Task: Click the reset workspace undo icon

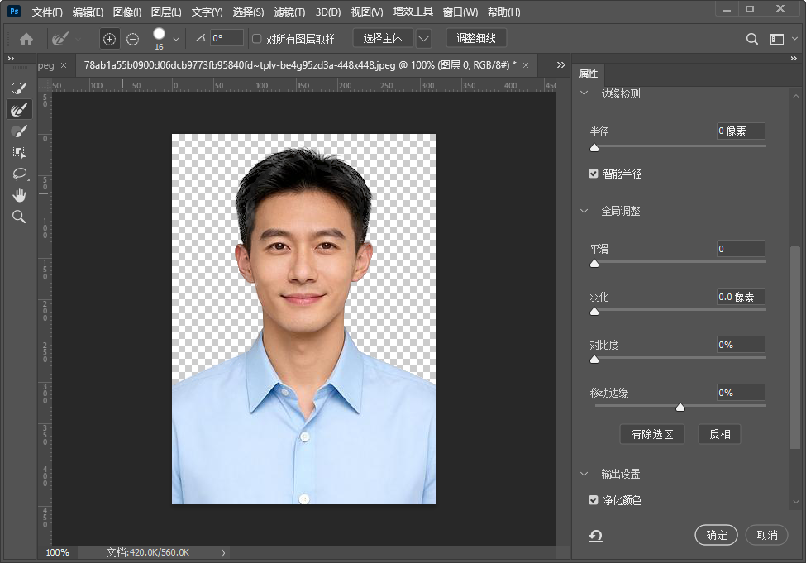Action: (595, 536)
